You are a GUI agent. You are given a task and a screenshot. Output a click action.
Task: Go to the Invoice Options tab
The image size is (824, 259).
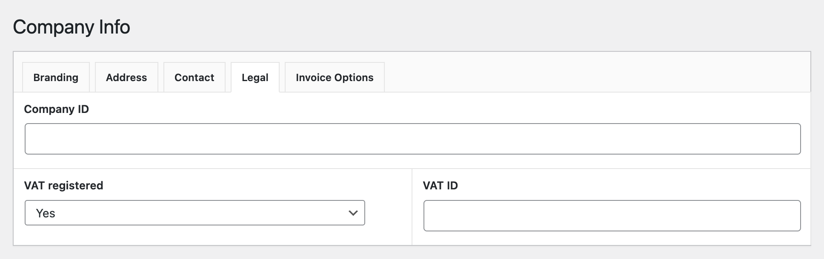335,77
